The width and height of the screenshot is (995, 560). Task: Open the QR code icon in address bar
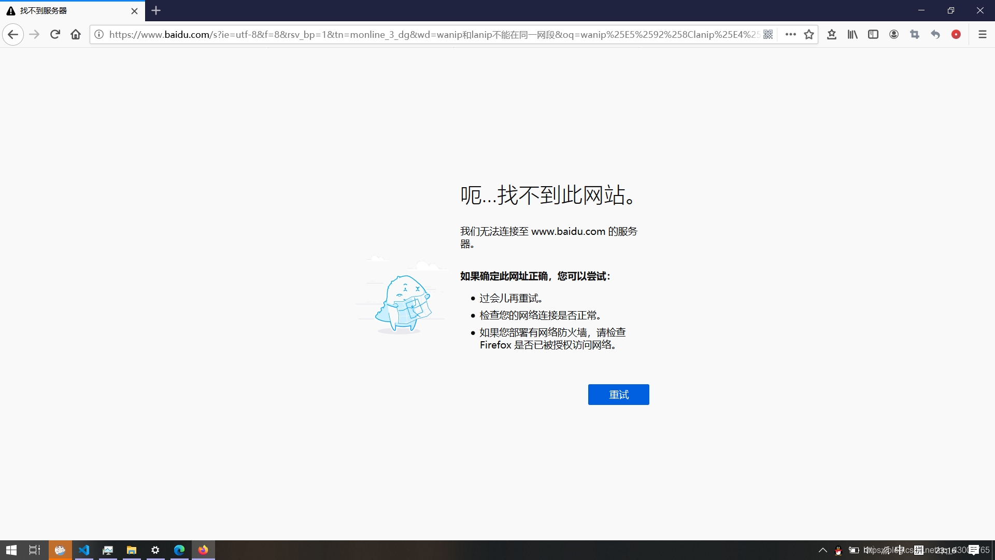768,35
